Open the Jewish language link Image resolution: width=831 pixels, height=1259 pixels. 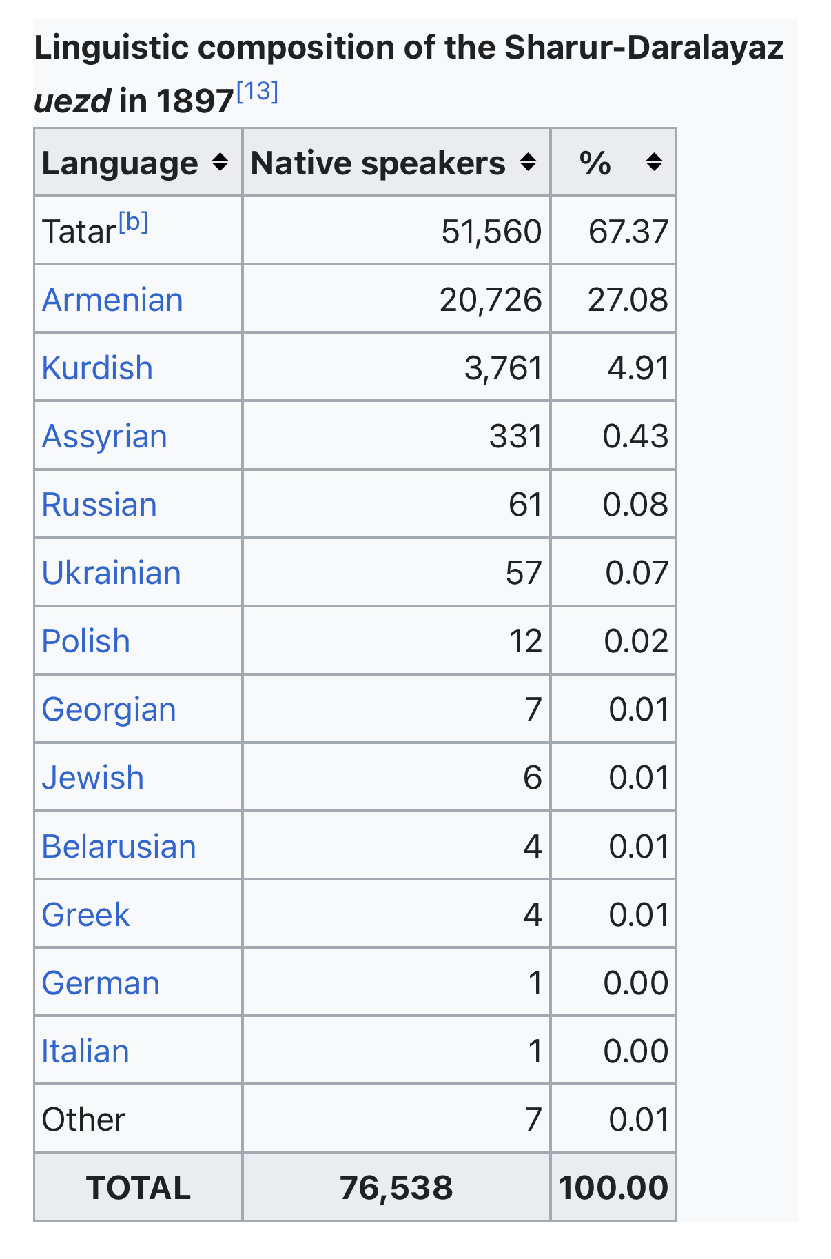92,778
